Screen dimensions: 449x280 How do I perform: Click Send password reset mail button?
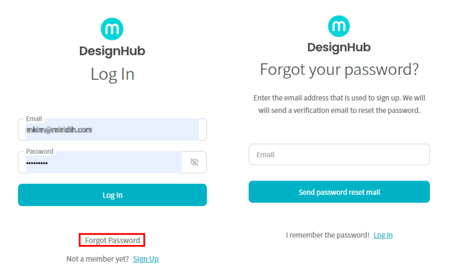(x=339, y=192)
